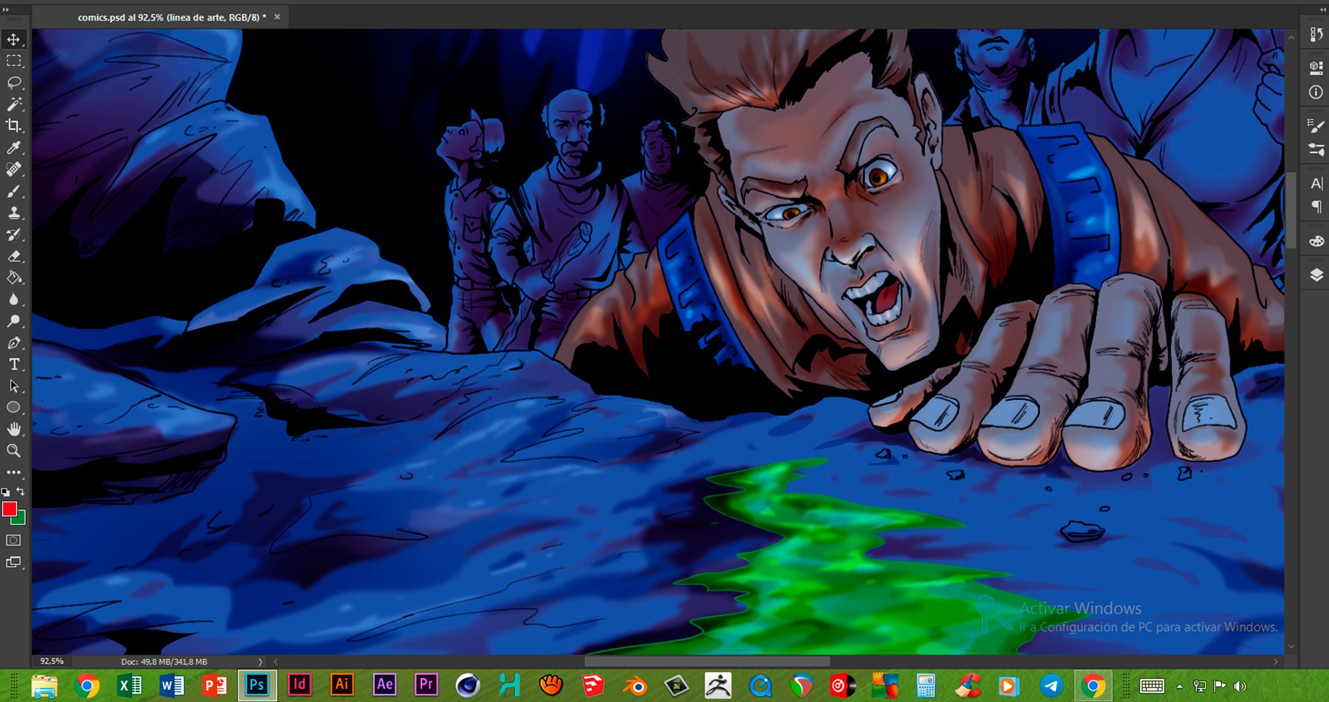Open the touch keyboard from the taskbar
The width and height of the screenshot is (1329, 702).
[x=1152, y=686]
